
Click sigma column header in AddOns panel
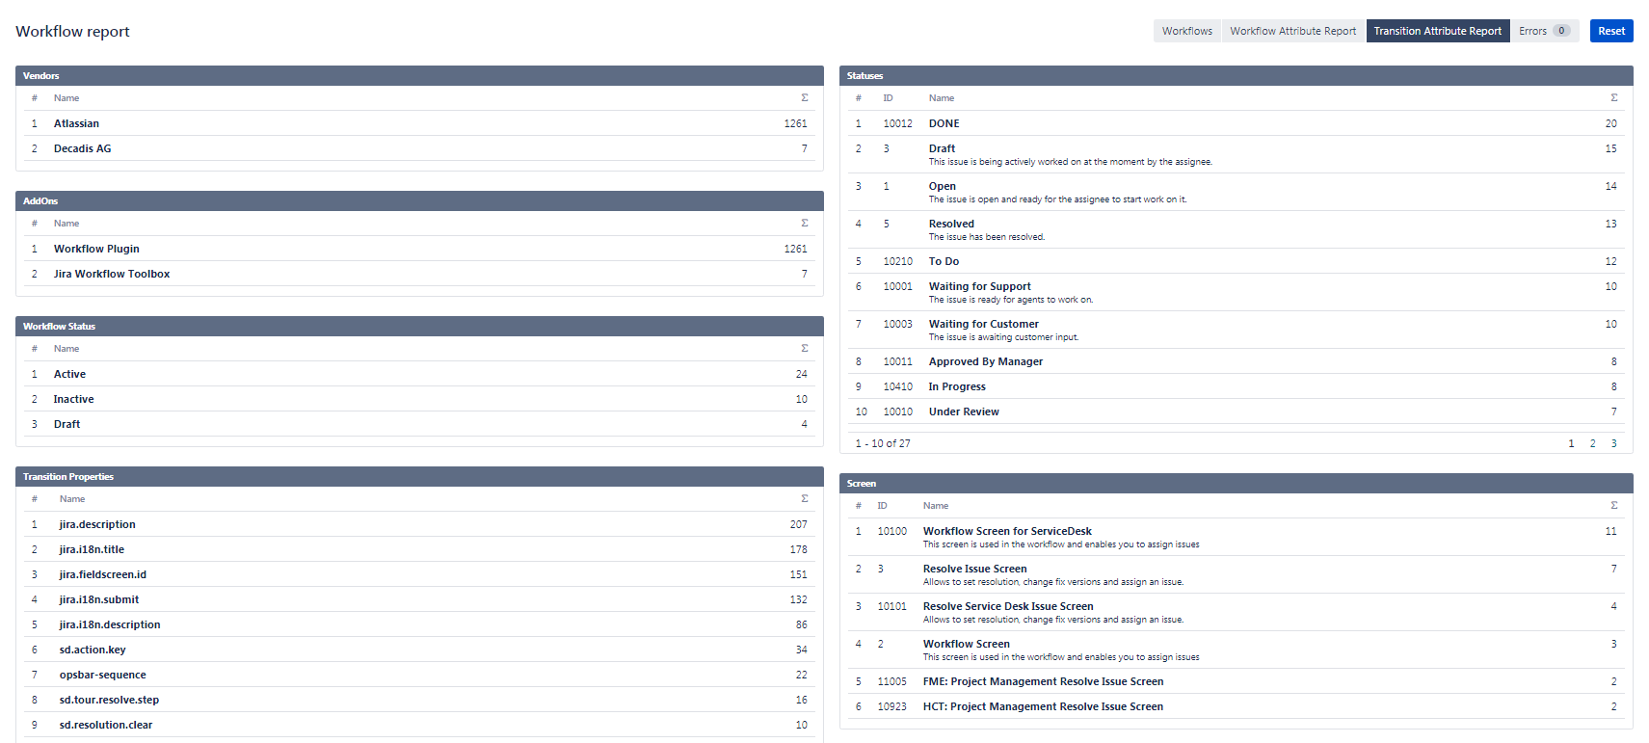click(805, 224)
